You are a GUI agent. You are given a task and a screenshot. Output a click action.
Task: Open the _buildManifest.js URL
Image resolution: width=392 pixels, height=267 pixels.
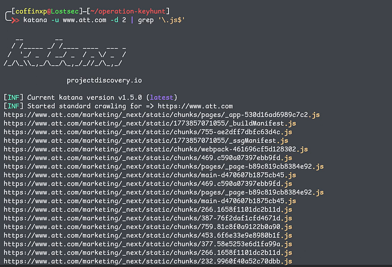[x=150, y=124]
